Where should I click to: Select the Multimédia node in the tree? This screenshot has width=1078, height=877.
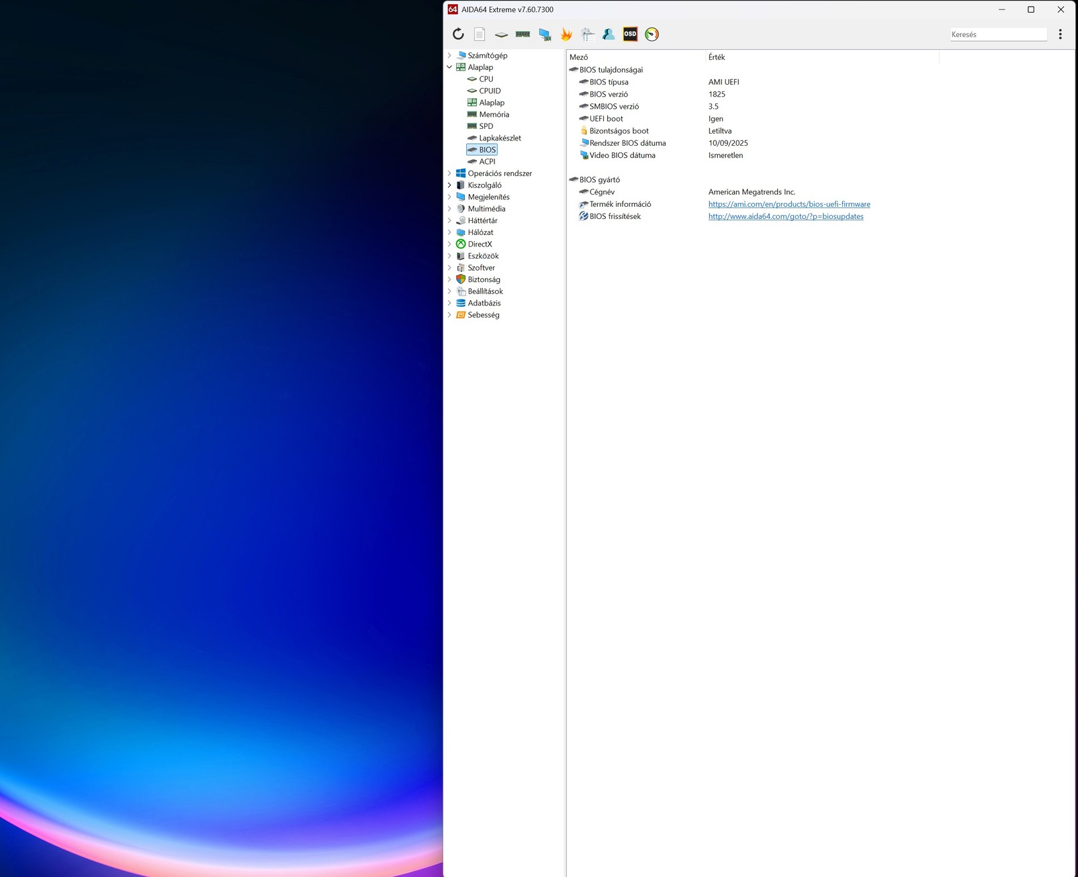486,209
